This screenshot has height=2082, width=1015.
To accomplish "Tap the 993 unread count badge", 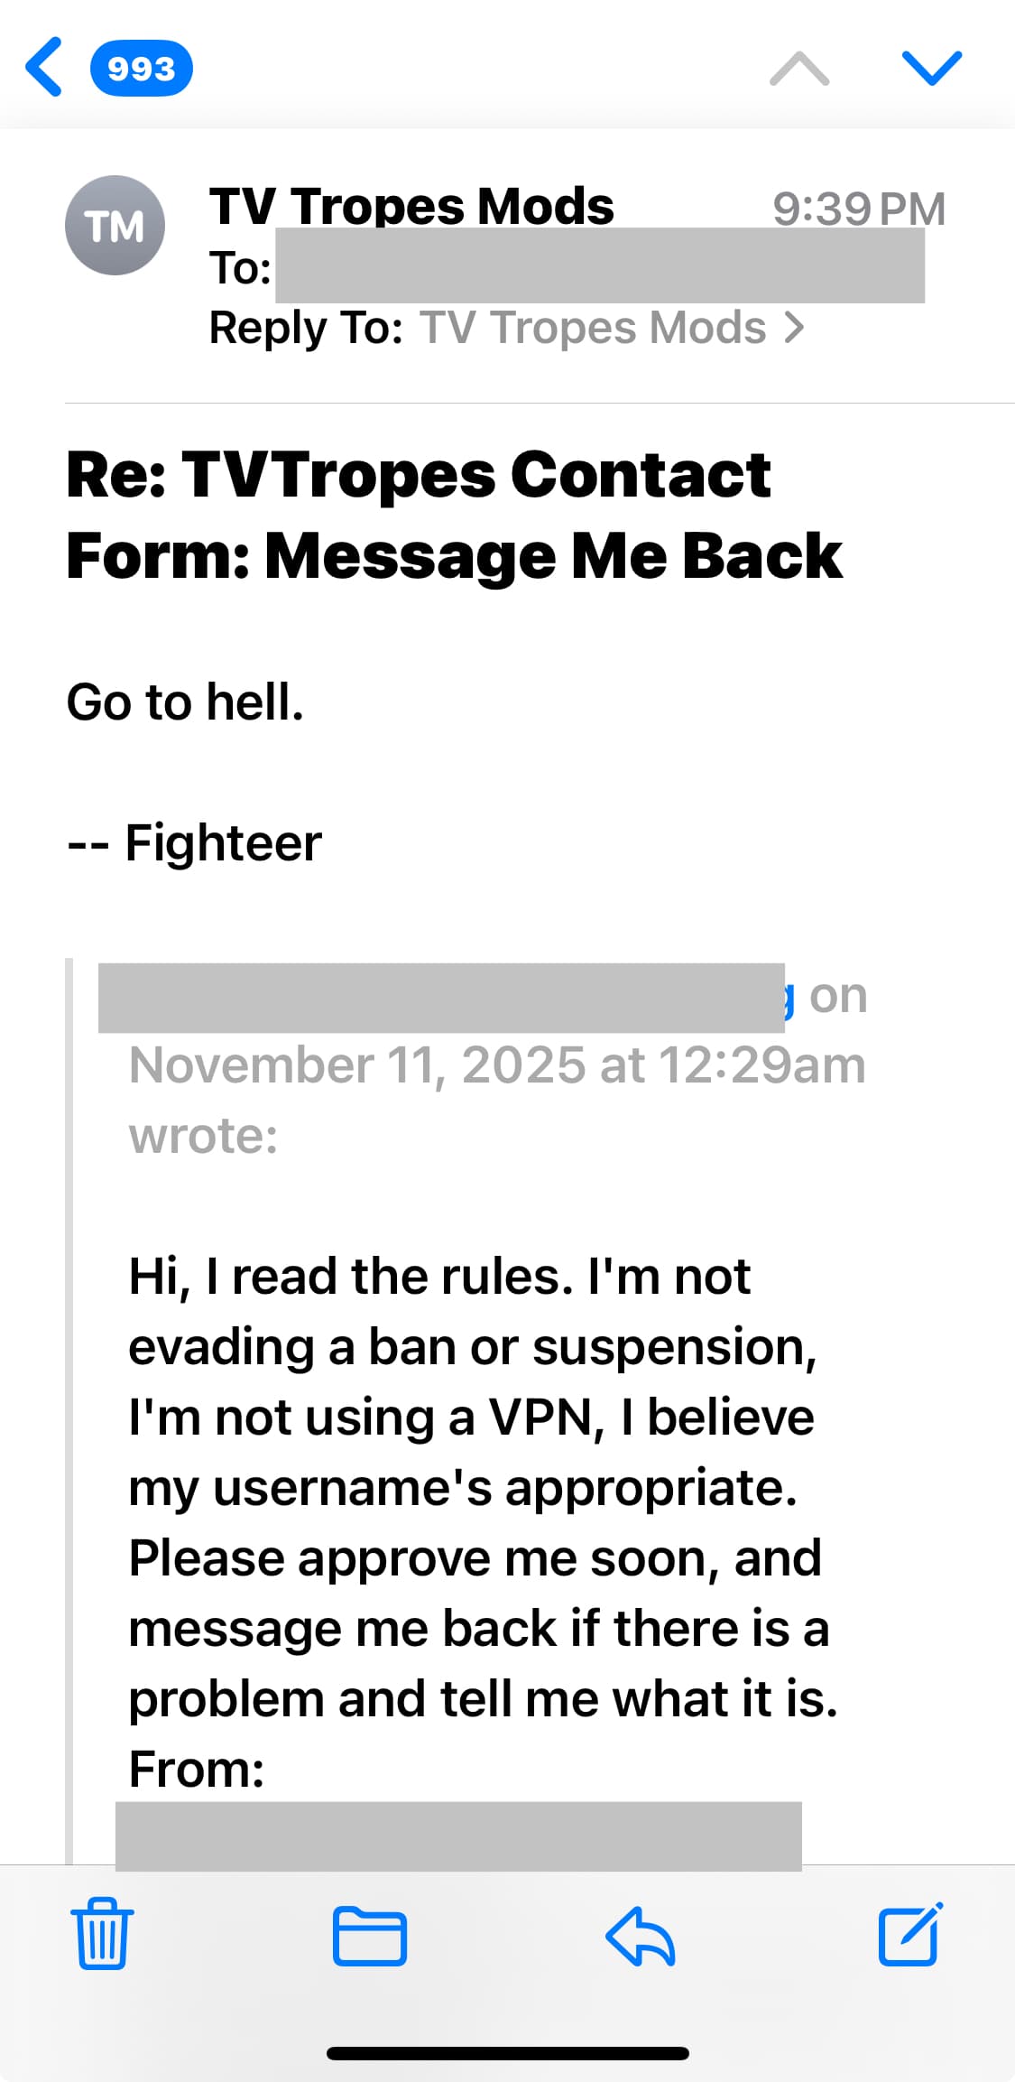I will (142, 69).
